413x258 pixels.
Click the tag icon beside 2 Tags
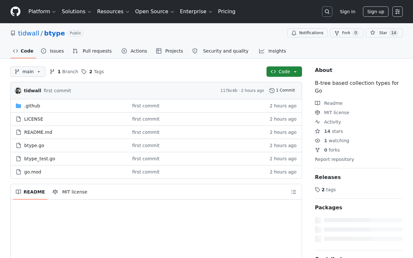coord(84,72)
